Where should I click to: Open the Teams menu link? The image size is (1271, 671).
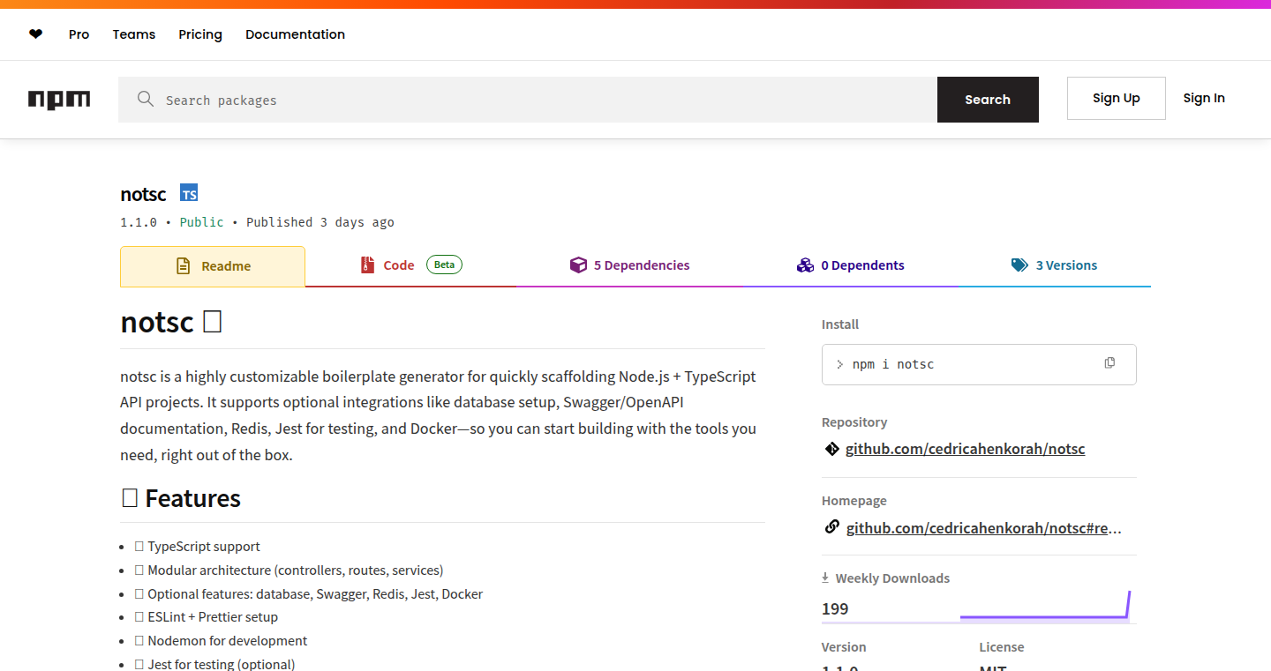[x=134, y=34]
